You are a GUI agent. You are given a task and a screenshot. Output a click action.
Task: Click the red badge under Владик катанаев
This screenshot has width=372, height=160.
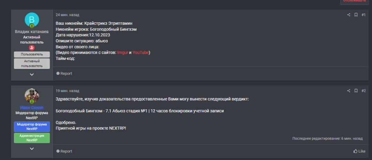point(32,48)
